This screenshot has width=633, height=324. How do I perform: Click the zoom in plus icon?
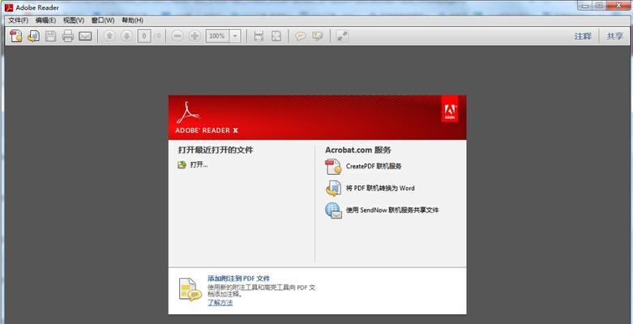pos(195,36)
